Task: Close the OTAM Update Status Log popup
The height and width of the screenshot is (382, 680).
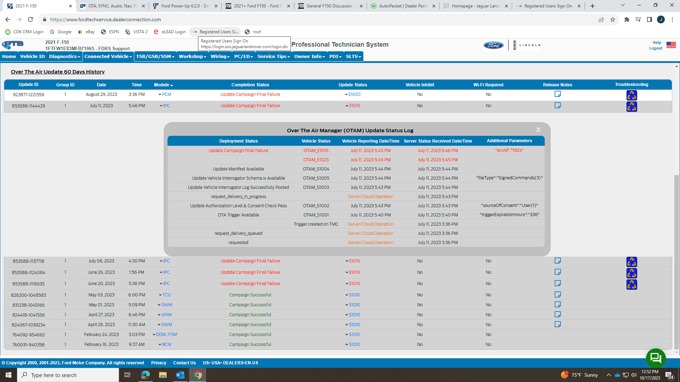Action: [538, 130]
